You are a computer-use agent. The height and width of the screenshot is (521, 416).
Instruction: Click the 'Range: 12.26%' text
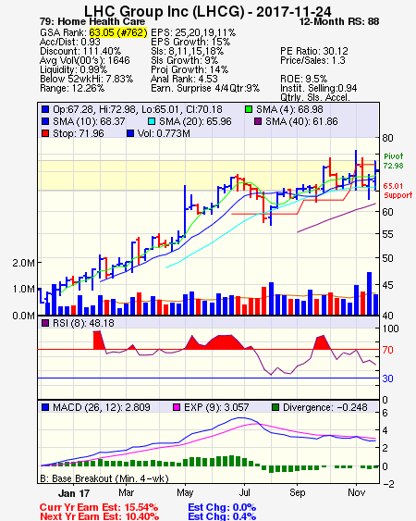[72, 89]
